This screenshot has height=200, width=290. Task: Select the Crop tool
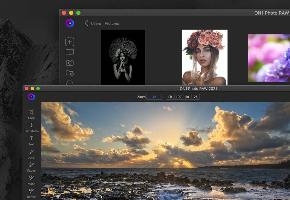click(31, 112)
